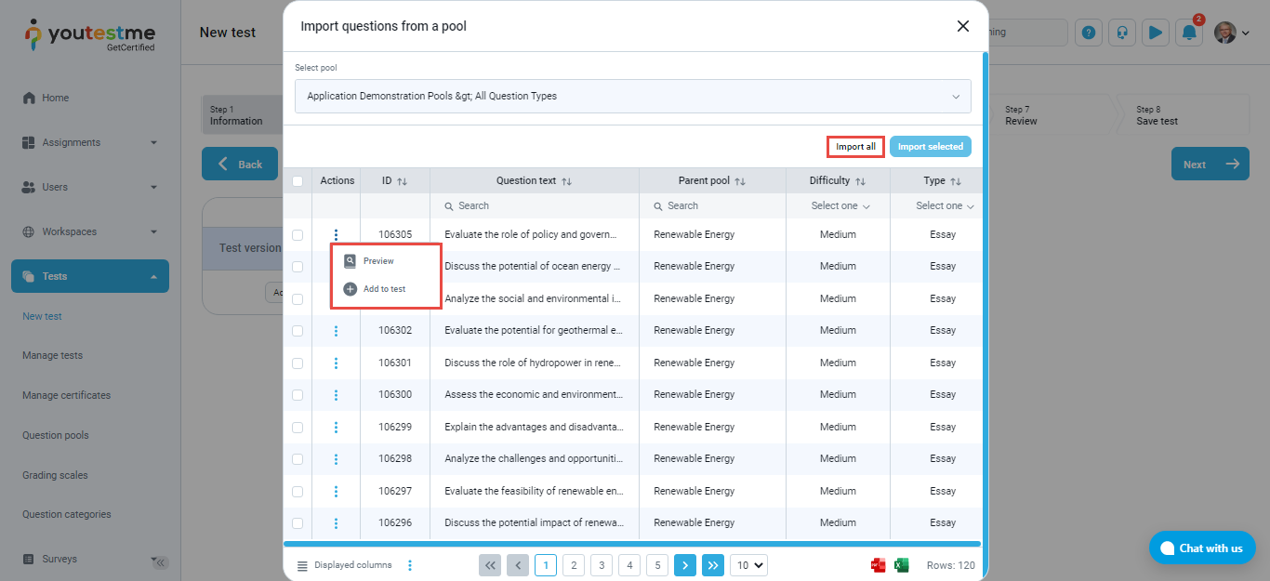Click the Import all button
1270x581 pixels.
[x=855, y=147]
